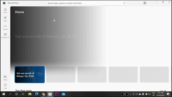172x97 pixels.
Task: Open the Home section in the sidebar
Action: [5, 11]
